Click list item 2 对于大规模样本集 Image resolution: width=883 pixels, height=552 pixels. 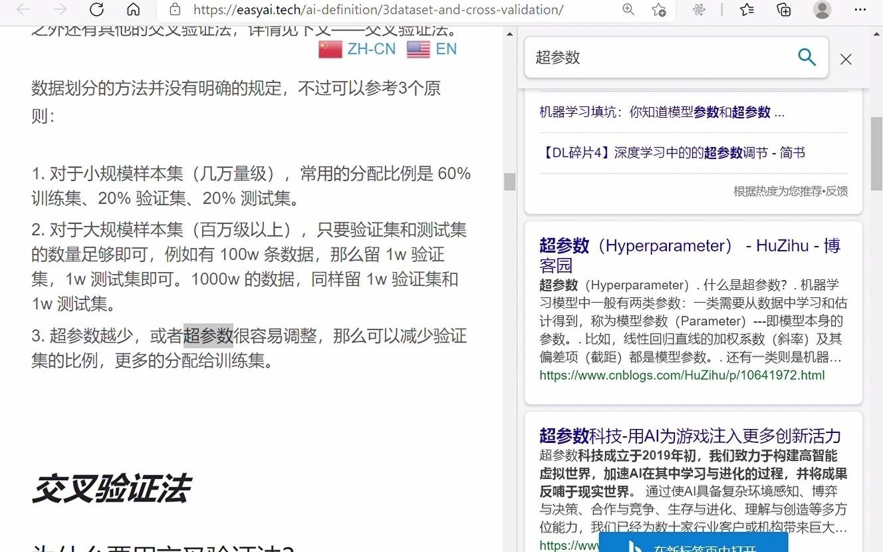(249, 267)
